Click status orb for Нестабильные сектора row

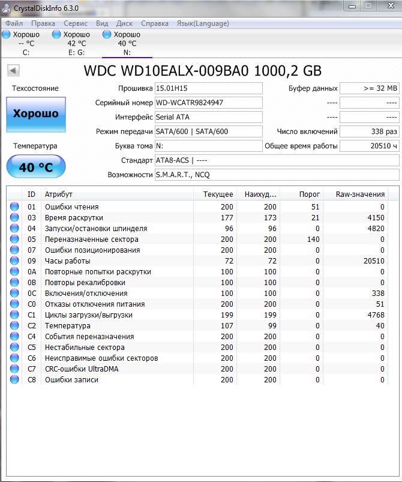pyautogui.click(x=14, y=347)
